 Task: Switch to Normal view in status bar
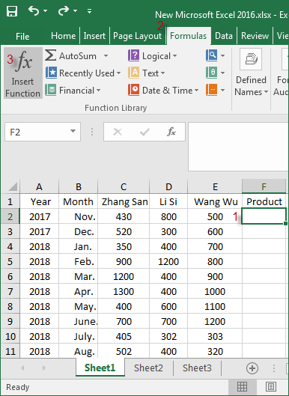tap(243, 386)
